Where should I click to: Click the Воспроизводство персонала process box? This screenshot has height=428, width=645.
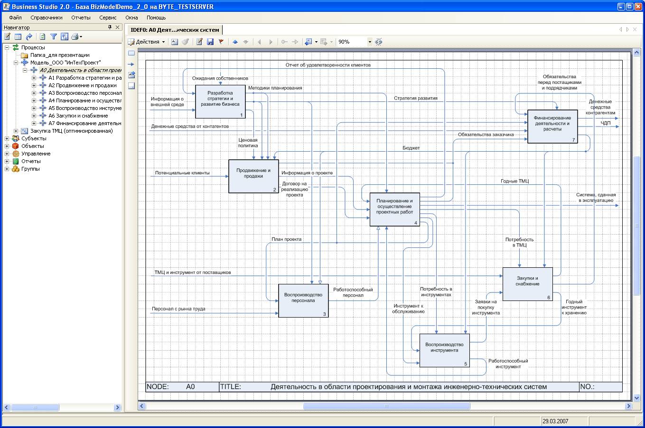pyautogui.click(x=303, y=301)
